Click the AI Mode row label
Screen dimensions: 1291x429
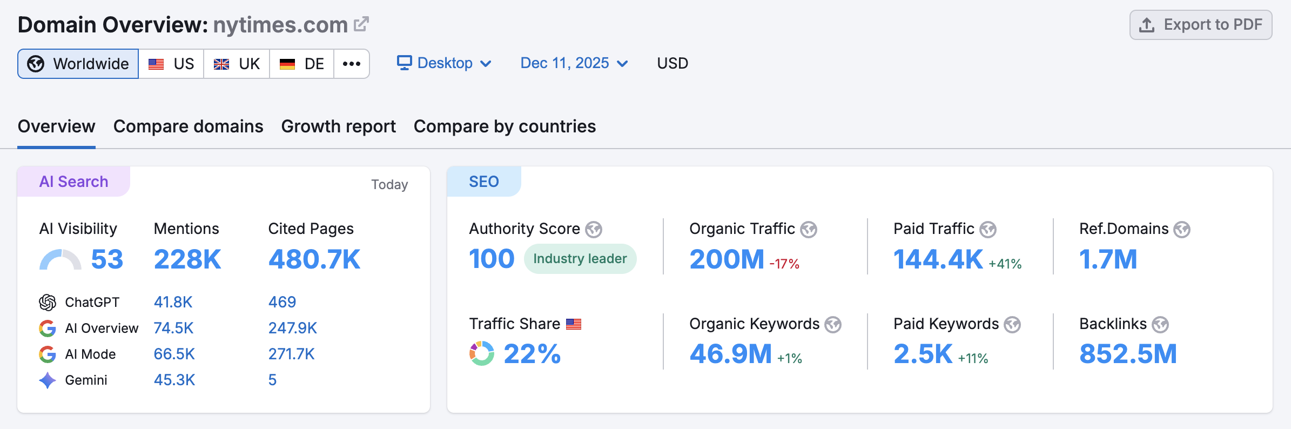point(90,354)
